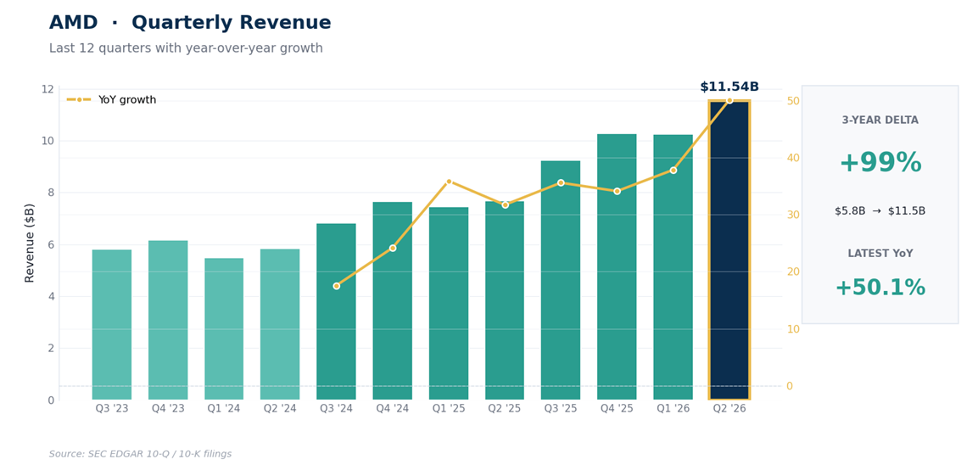The height and width of the screenshot is (476, 978).
Task: Click the 'Revenue ($B)' axis title
Action: click(30, 244)
